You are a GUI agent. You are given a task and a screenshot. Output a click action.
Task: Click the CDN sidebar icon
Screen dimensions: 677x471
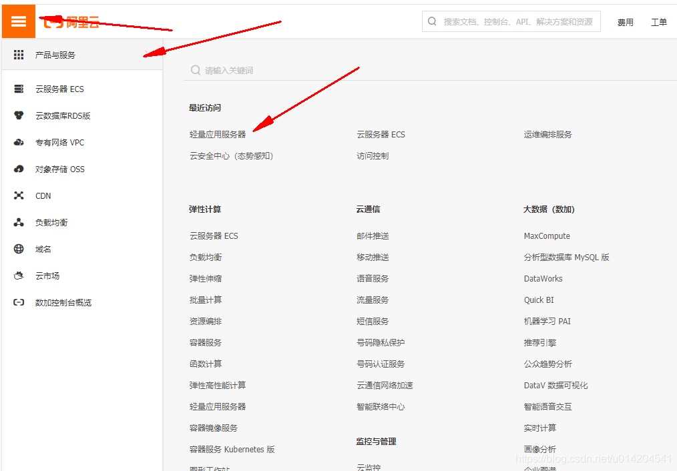19,196
